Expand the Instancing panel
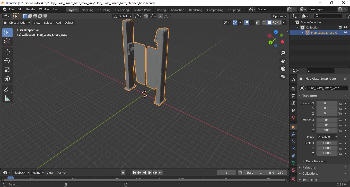The height and width of the screenshot is (187, 350). 310,180
